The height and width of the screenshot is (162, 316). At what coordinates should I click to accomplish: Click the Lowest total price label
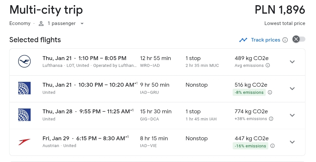[285, 23]
